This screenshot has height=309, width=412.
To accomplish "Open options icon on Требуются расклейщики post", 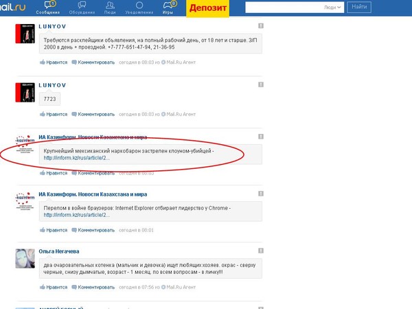I will tap(261, 26).
